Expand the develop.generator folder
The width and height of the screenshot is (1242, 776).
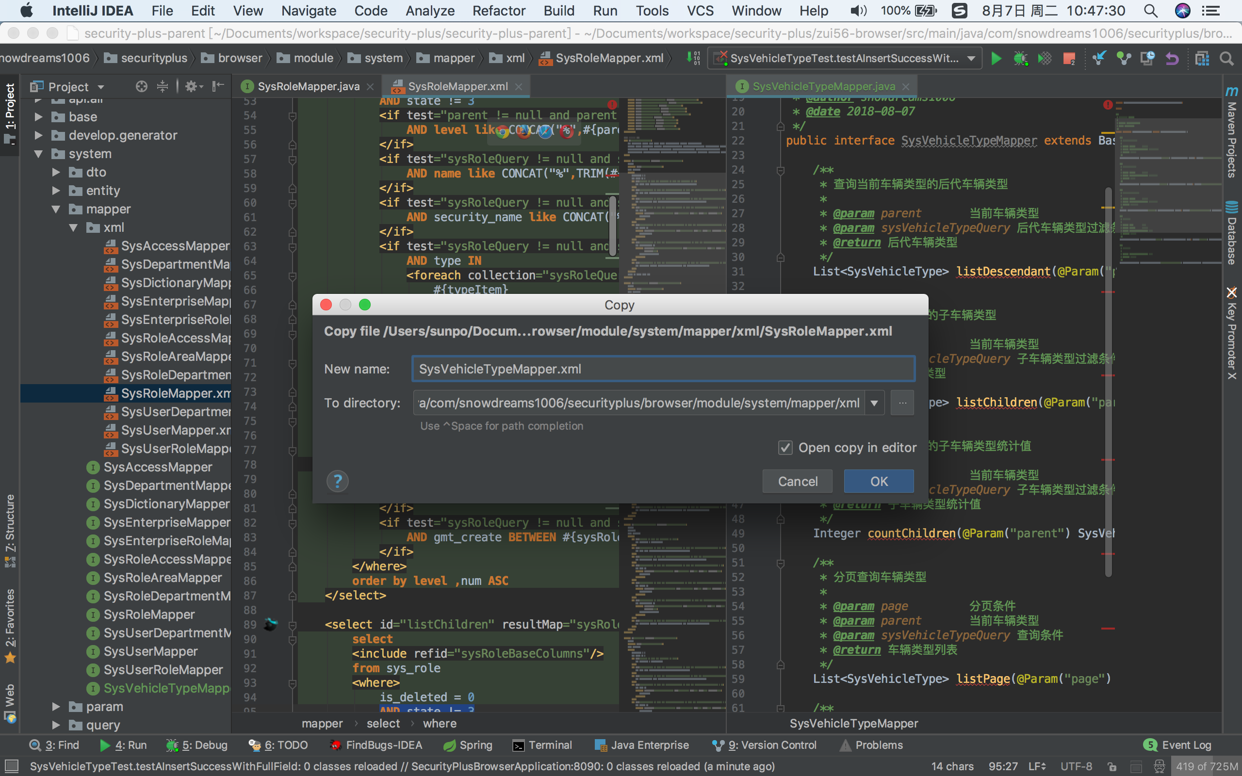pos(38,135)
